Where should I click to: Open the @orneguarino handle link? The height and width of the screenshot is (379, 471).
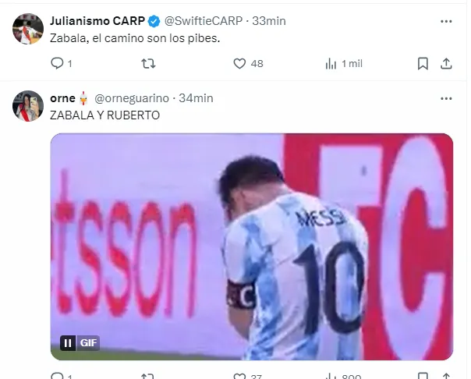pos(132,98)
